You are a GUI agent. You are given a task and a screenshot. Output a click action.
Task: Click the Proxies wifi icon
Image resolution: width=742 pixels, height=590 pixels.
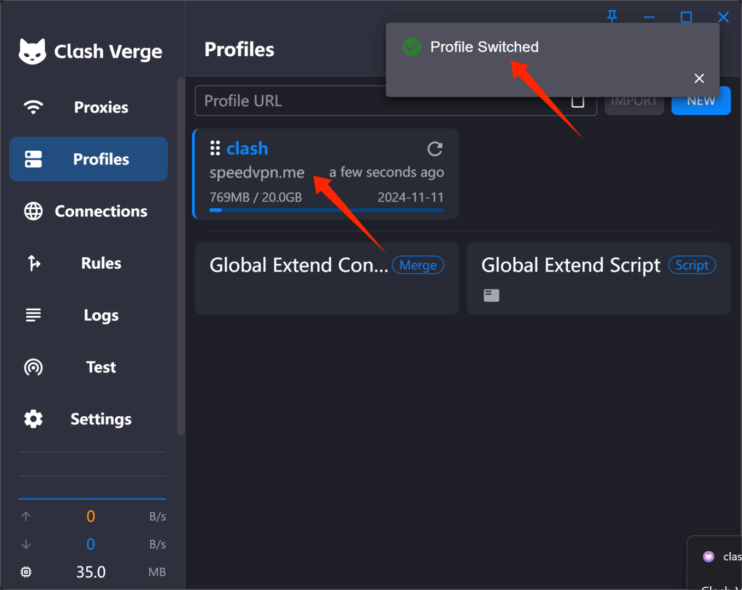point(33,107)
